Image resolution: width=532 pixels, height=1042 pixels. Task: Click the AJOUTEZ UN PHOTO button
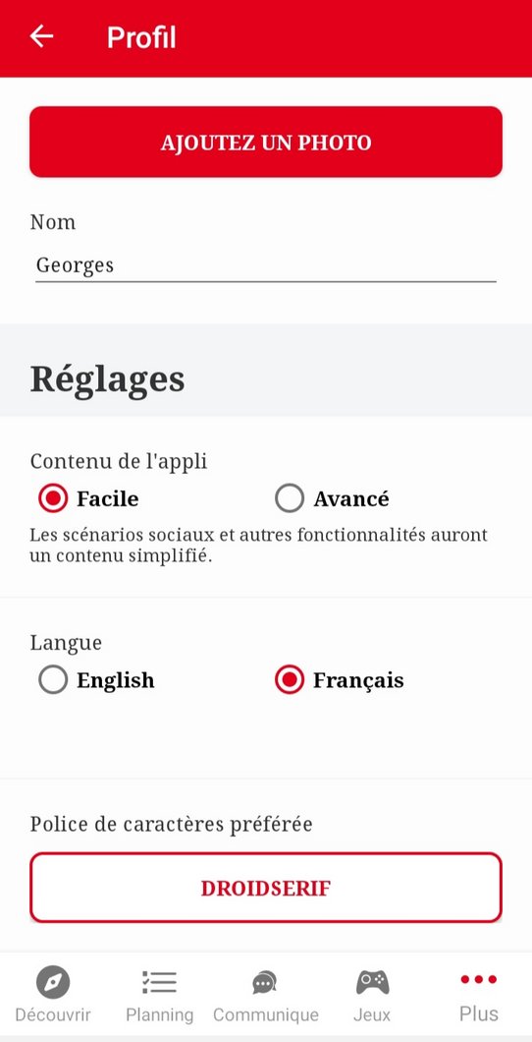click(266, 142)
